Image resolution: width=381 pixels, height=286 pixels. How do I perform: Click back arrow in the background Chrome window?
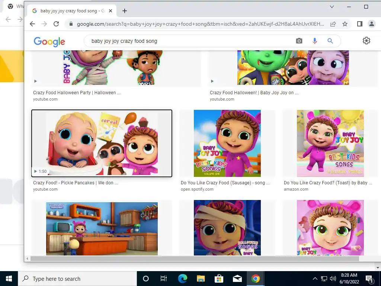[8, 19]
